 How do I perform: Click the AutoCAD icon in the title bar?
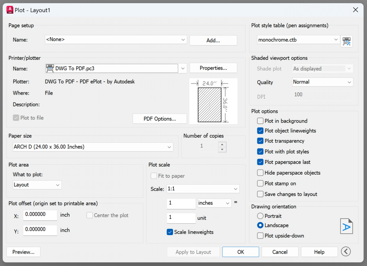coord(10,10)
